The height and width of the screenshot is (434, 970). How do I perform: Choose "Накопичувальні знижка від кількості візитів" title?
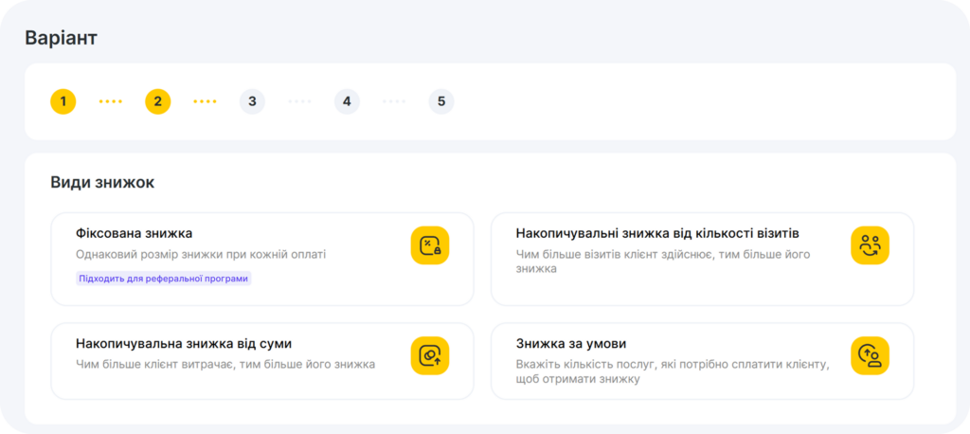(x=657, y=233)
